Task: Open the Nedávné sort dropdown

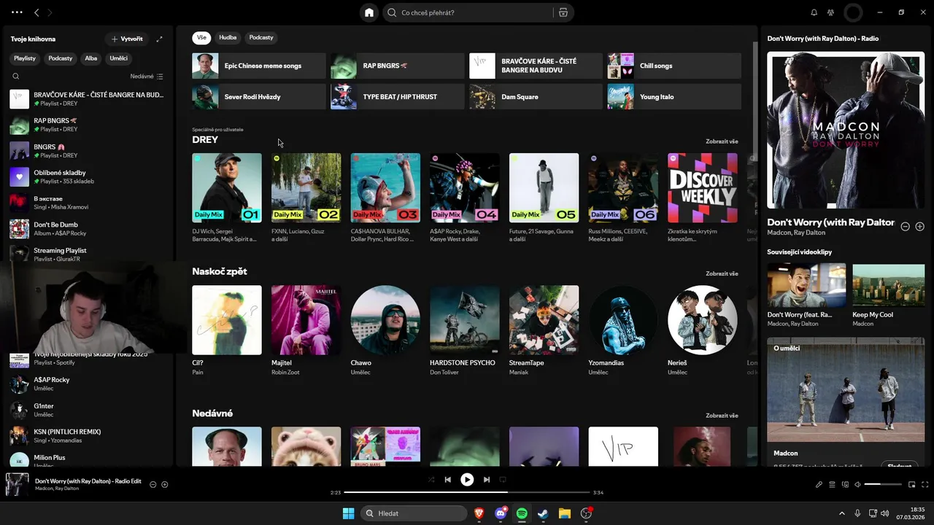Action: click(147, 76)
